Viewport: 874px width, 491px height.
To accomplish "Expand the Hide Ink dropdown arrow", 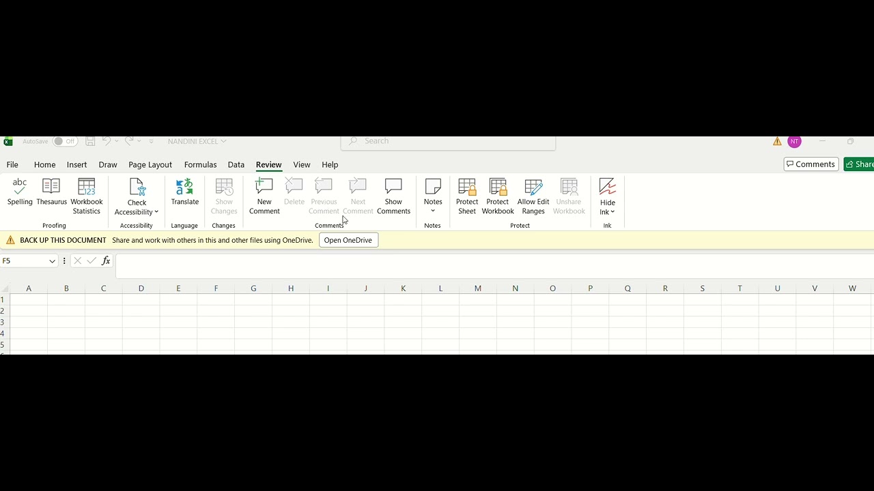I will [612, 212].
